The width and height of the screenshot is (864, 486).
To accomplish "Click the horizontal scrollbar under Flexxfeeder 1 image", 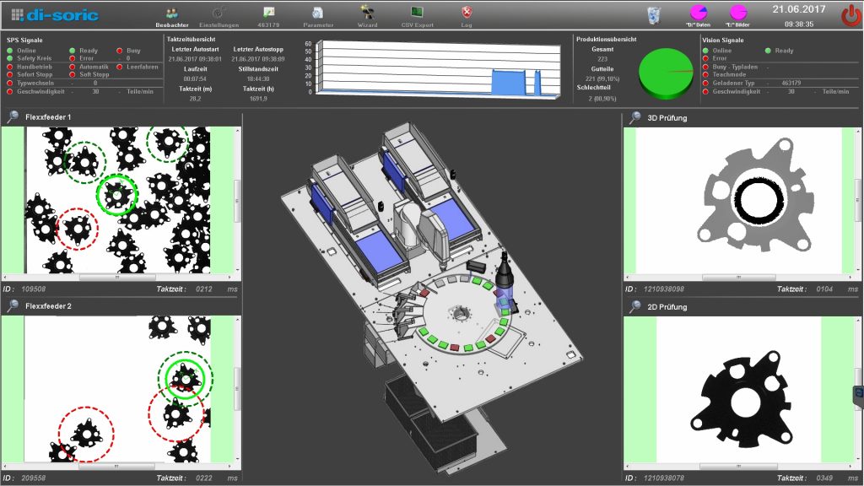I will point(116,276).
